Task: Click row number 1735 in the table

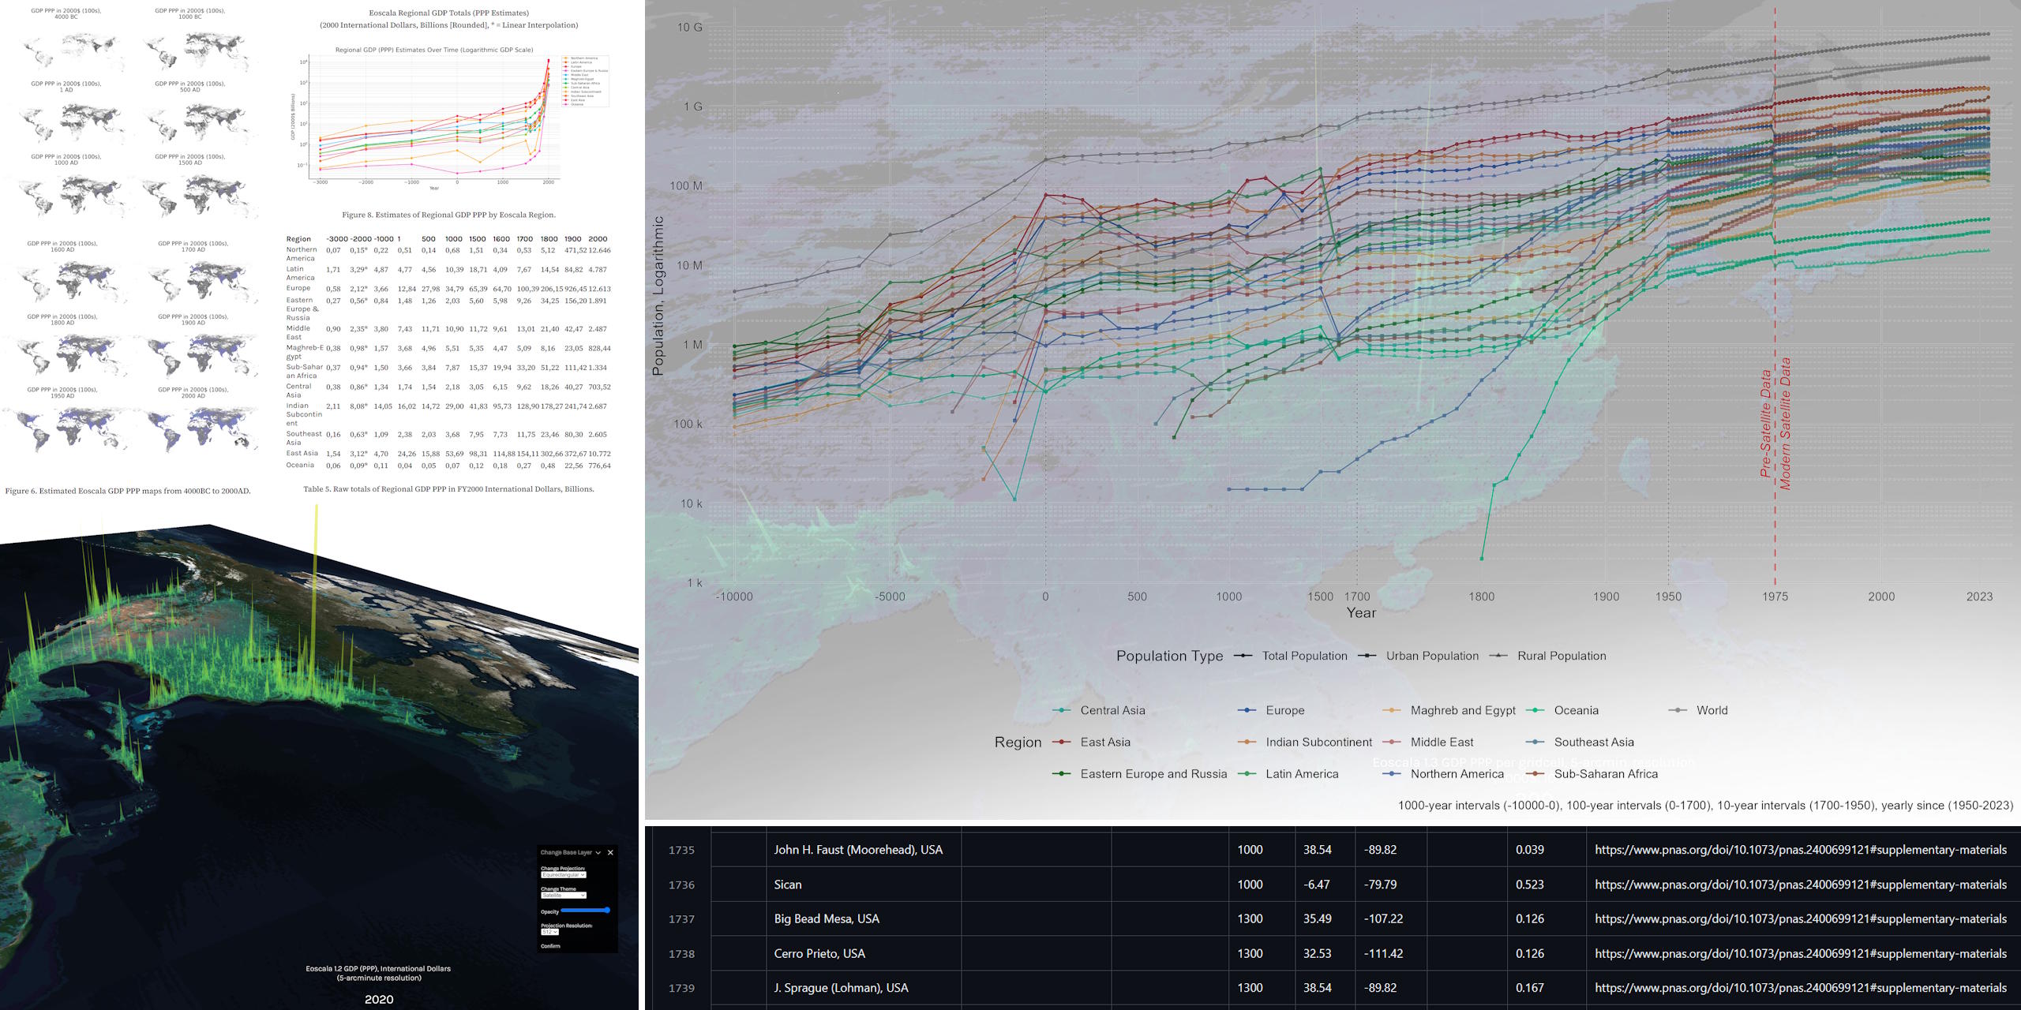Action: coord(681,850)
